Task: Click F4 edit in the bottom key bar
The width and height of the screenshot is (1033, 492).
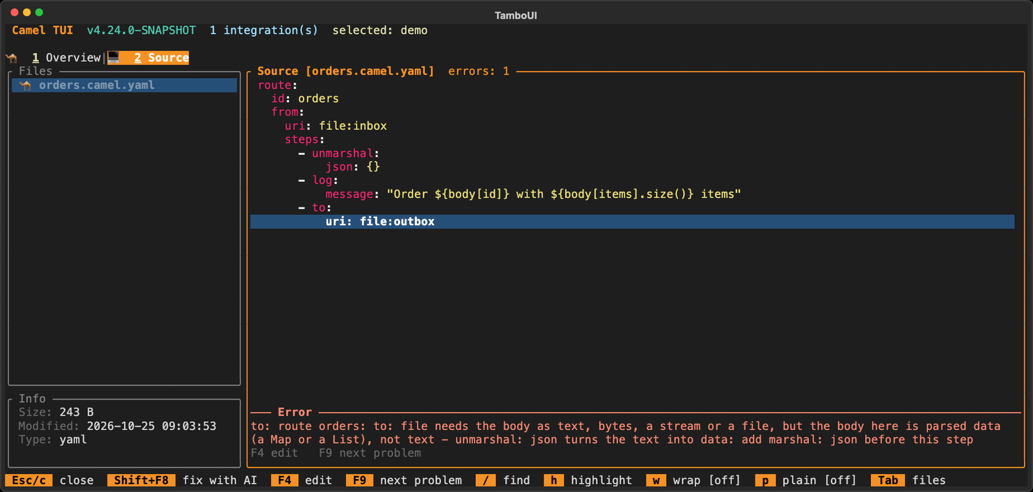Action: coord(302,480)
